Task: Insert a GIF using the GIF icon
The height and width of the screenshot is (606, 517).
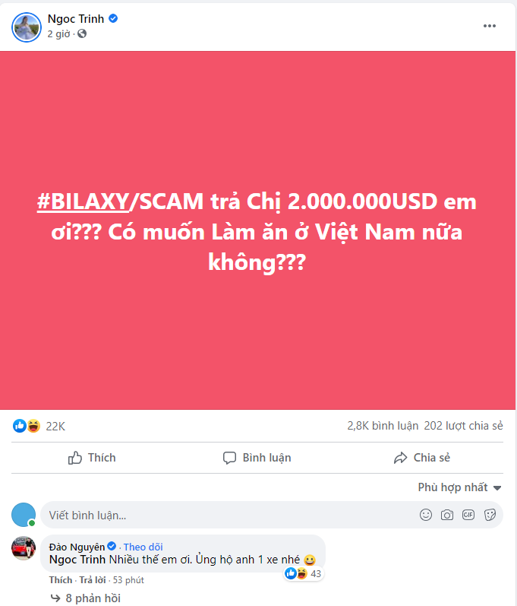Action: point(468,515)
